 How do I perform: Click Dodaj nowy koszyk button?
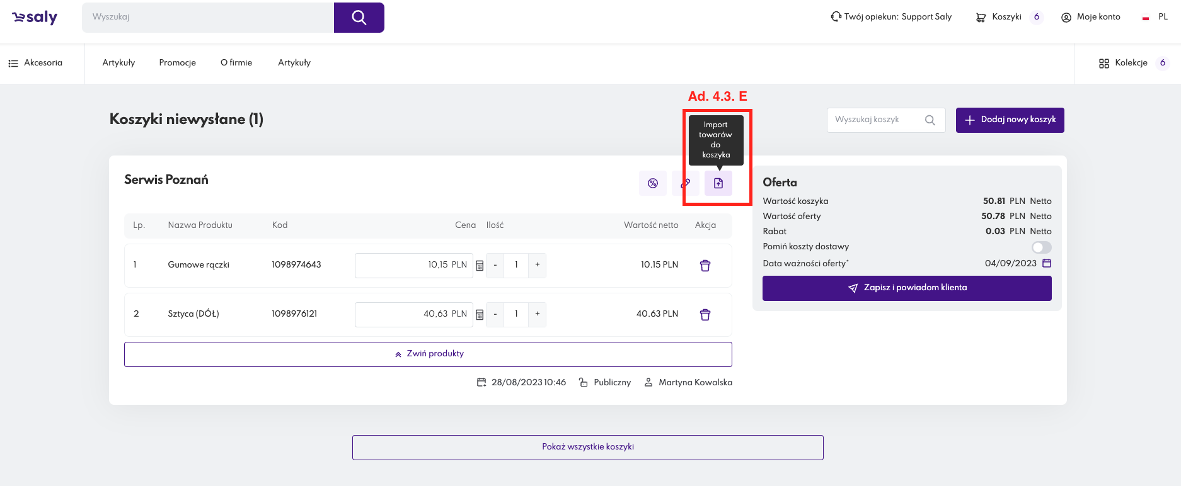[x=1010, y=120]
